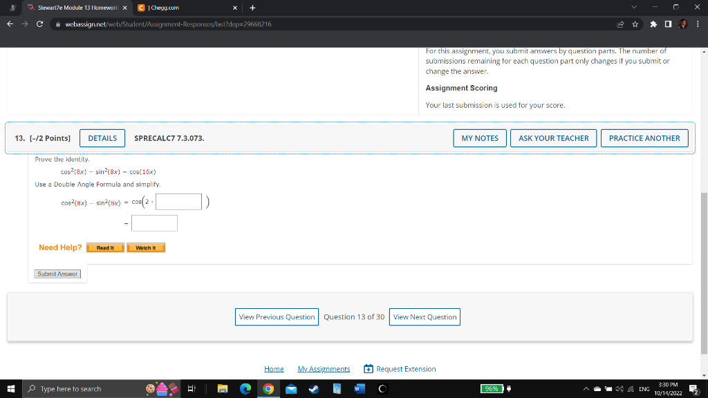Open the My Assignments link
The height and width of the screenshot is (398, 708).
coord(324,368)
